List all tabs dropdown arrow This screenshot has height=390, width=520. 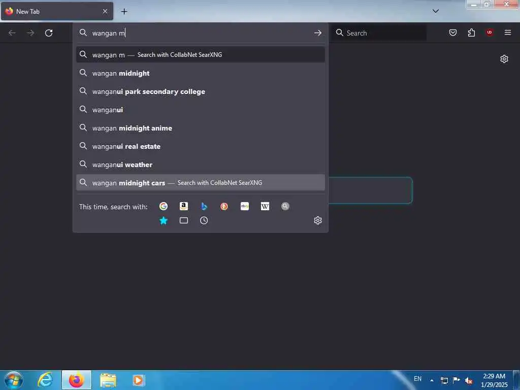[436, 11]
